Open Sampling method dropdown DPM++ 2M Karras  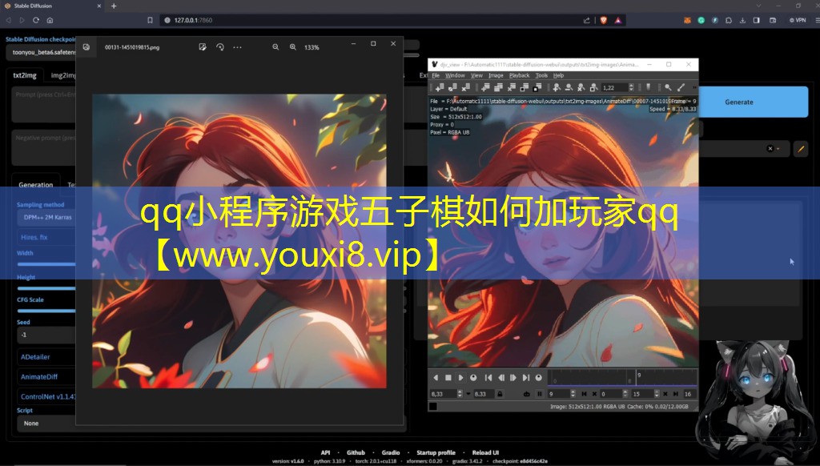click(x=47, y=217)
